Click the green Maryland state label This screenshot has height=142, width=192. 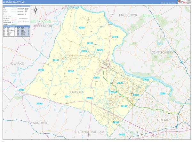point(152,15)
